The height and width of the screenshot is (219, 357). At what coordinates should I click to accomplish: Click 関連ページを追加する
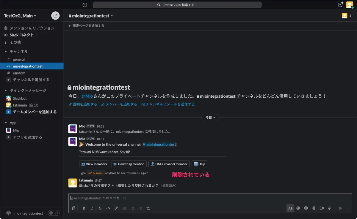pyautogui.click(x=86, y=26)
